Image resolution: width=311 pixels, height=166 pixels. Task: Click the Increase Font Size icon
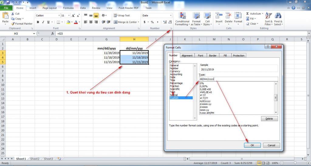pos(73,15)
